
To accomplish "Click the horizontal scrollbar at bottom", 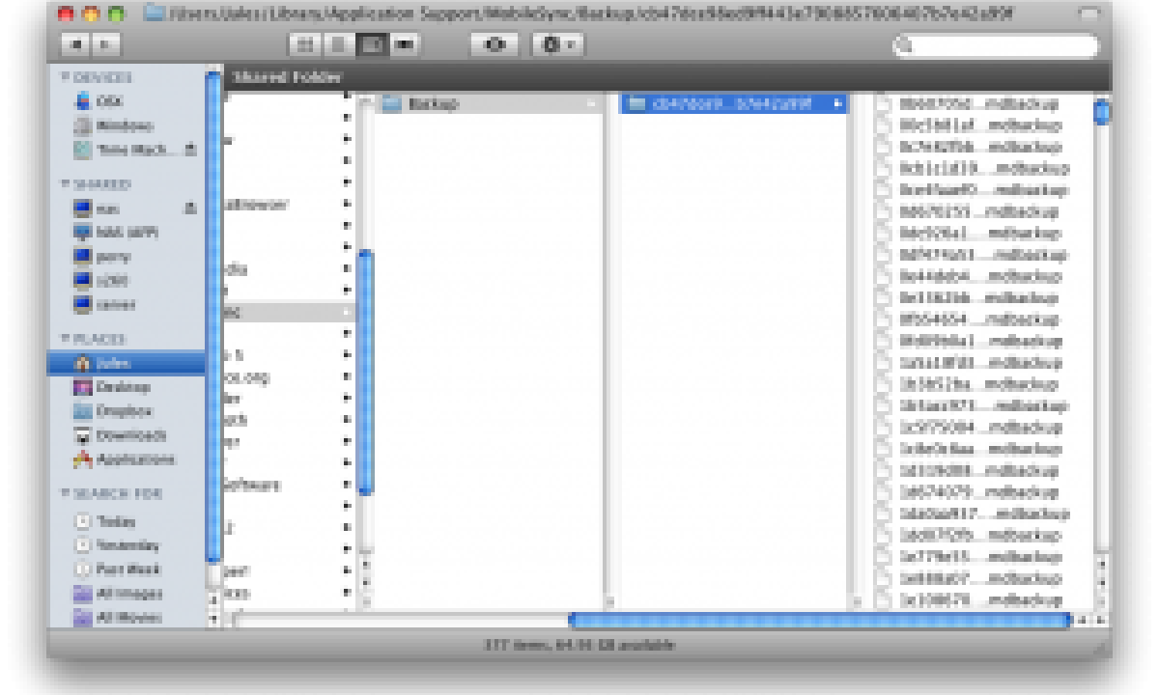I will point(819,620).
